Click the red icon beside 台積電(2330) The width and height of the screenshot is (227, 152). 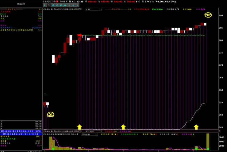(57, 2)
